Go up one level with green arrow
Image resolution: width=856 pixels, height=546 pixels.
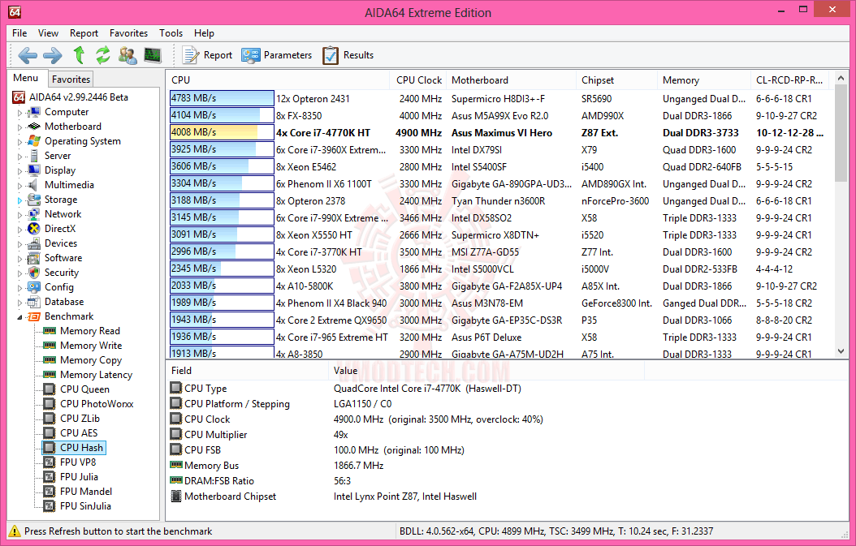click(79, 55)
